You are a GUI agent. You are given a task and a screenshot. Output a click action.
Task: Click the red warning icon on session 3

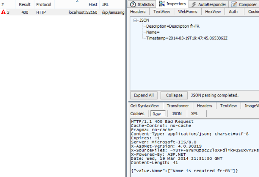coord(3,12)
